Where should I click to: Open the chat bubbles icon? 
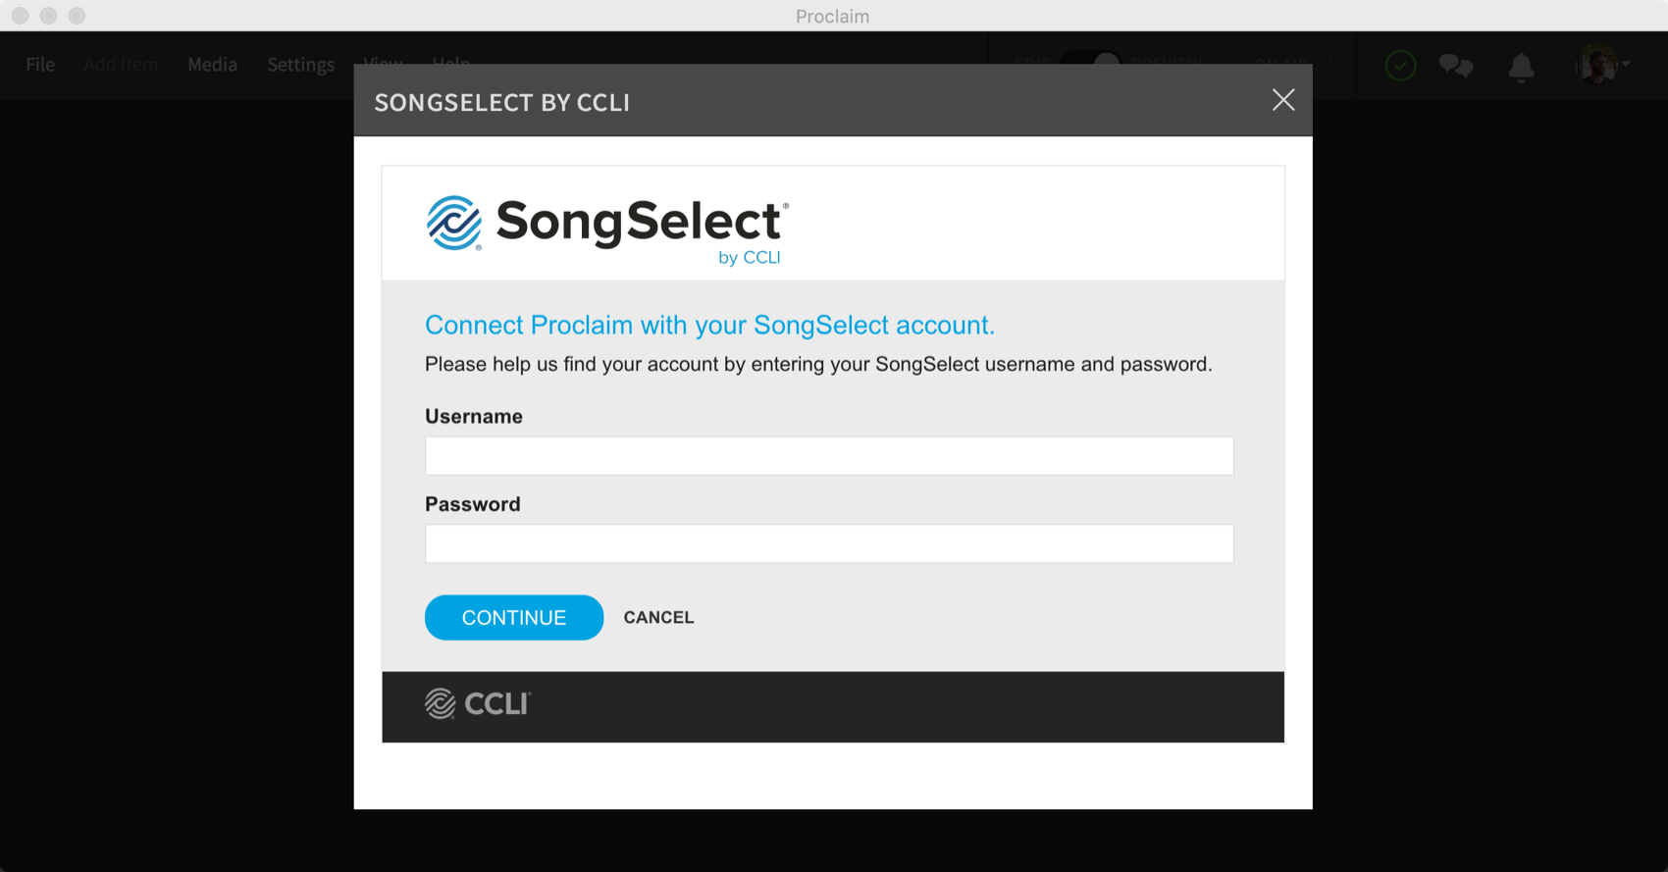[1455, 66]
